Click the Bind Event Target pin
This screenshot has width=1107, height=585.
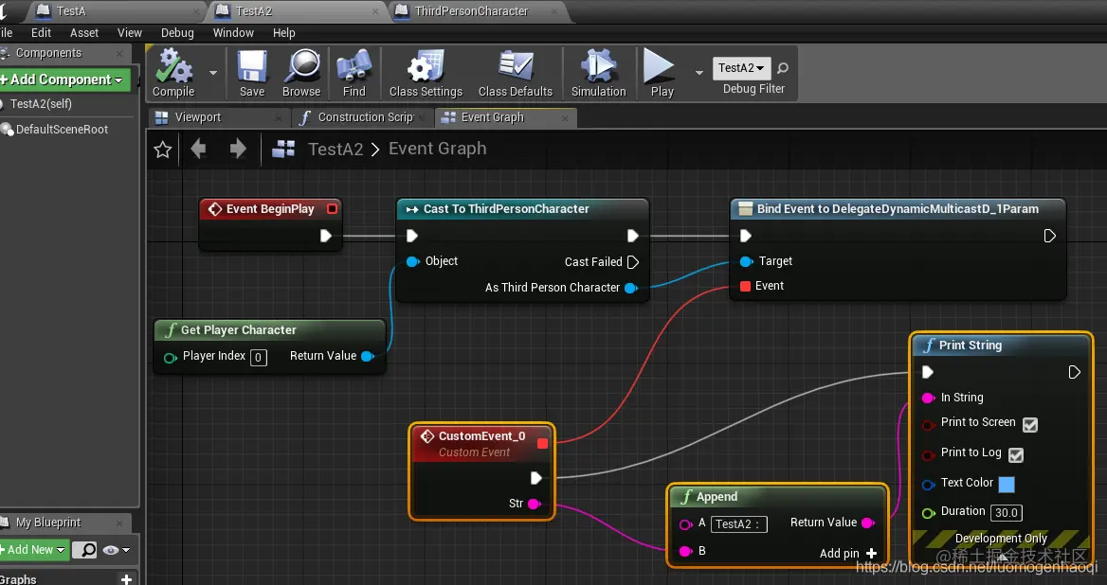pos(746,261)
